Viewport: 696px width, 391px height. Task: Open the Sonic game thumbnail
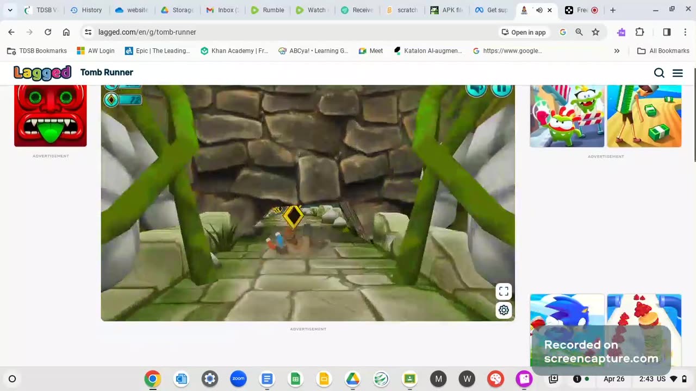[x=567, y=330]
